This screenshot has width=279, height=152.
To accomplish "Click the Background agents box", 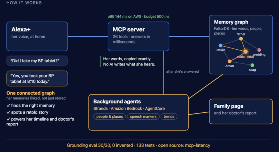I will pyautogui.click(x=138, y=112).
